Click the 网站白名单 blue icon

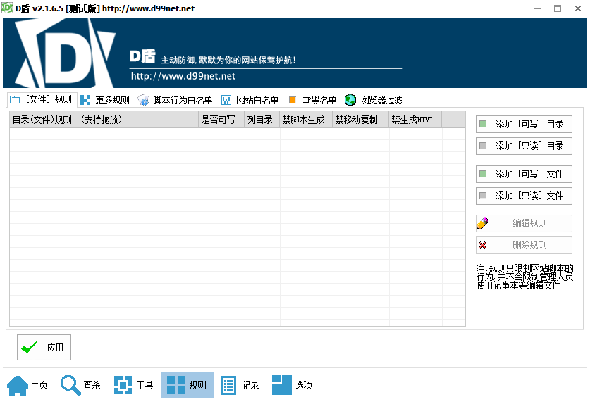(226, 100)
